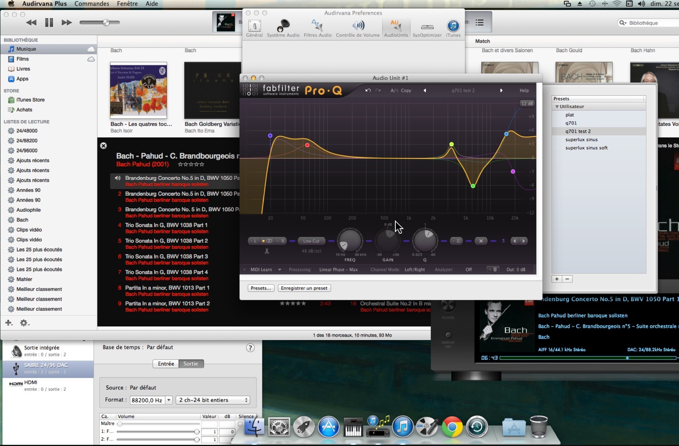Open the Système Audio preferences pane
The width and height of the screenshot is (679, 446).
point(283,29)
